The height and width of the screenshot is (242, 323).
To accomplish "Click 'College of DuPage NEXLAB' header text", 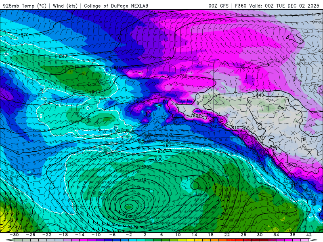I will 116,6.
